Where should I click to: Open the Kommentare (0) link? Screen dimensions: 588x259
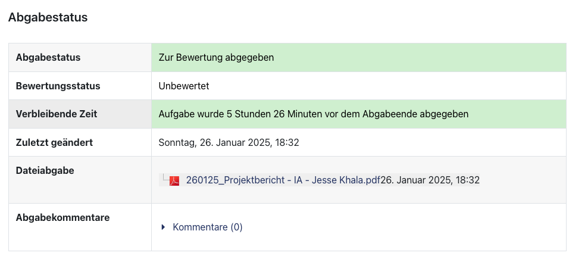click(x=207, y=227)
